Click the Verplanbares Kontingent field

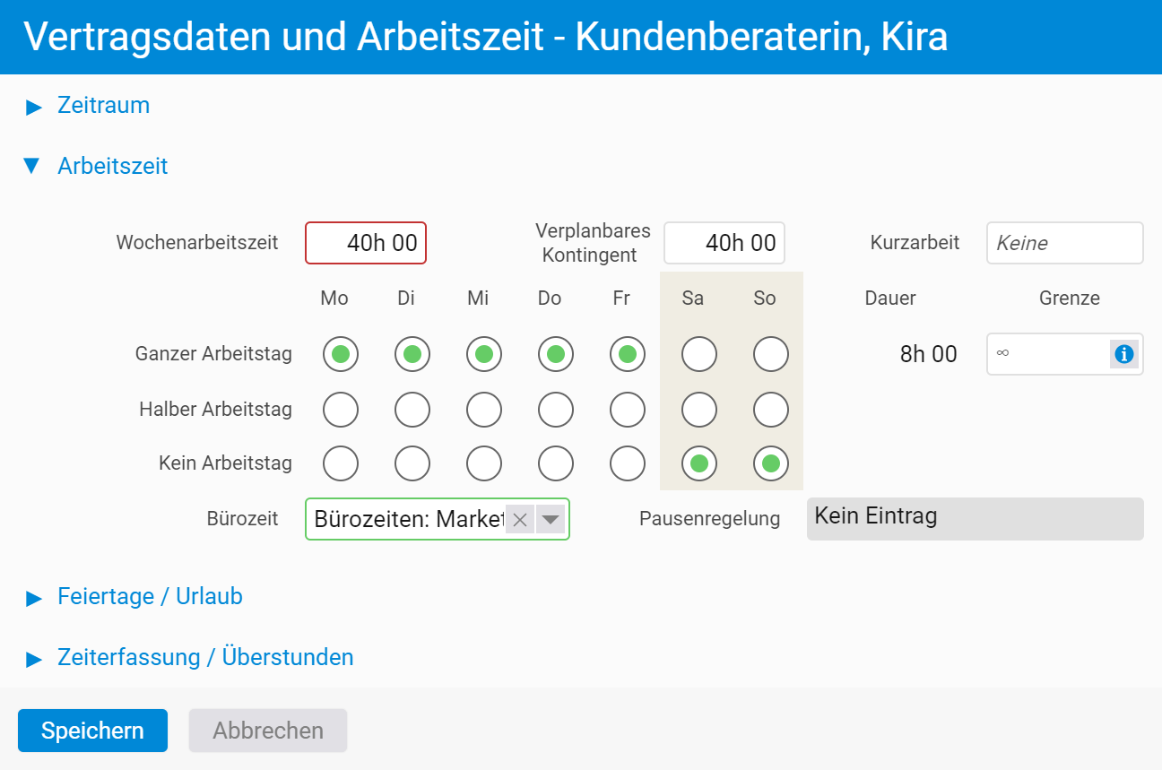point(724,243)
